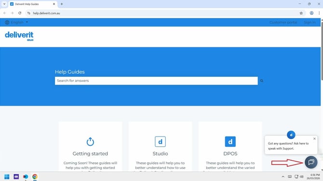Viewport: 323px width, 181px height.
Task: View site information icon in address bar
Action: [29, 13]
